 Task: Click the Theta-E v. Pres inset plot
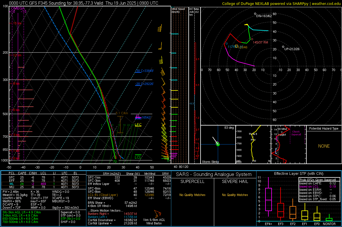253,144
